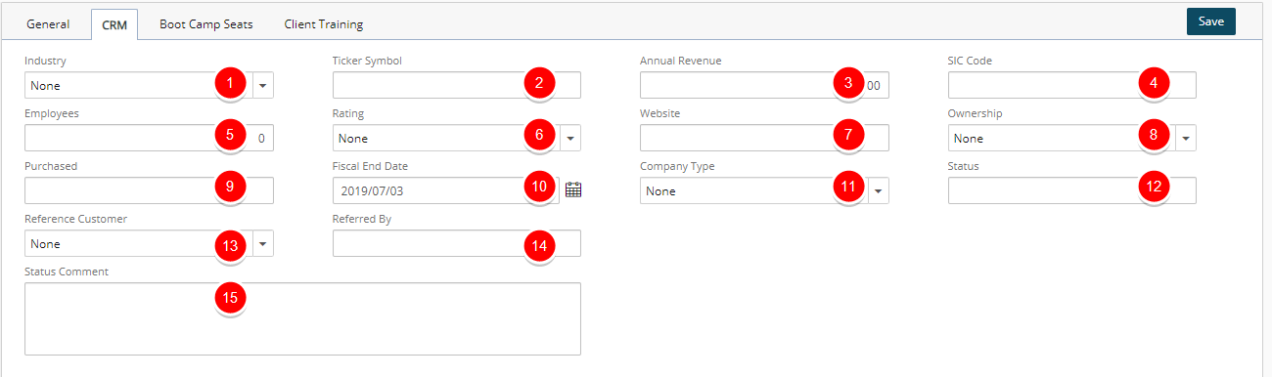Focus the Ticker Symbol input field

pos(457,86)
